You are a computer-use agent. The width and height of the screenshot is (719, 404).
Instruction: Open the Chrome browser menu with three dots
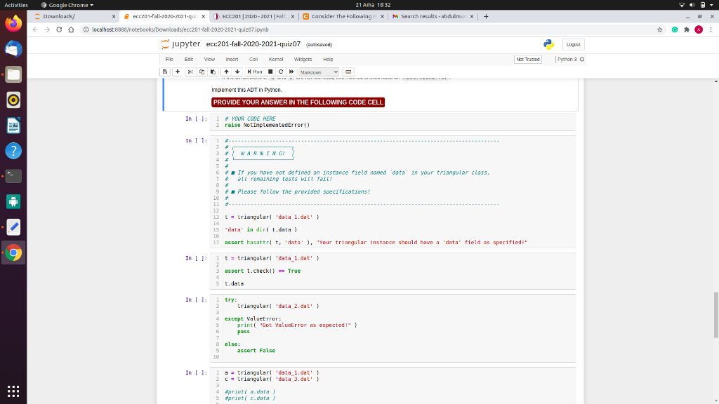711,31
